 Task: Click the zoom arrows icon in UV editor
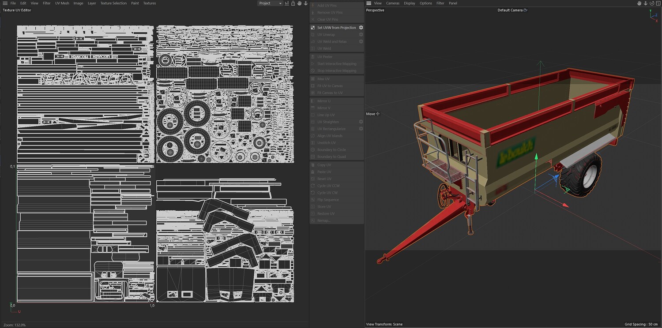pyautogui.click(x=305, y=3)
